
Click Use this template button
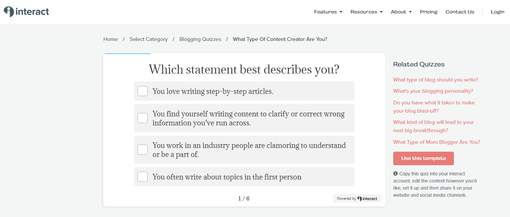click(x=423, y=158)
